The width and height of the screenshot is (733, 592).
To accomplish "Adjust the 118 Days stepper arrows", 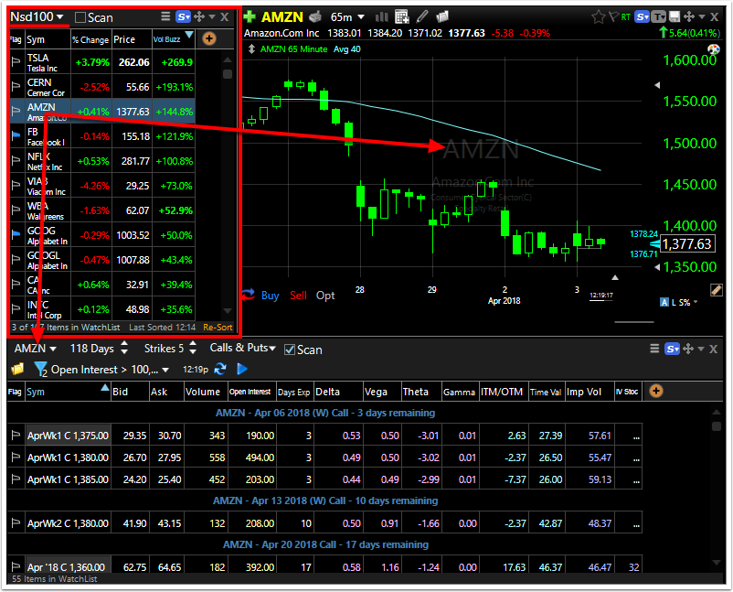I will tap(124, 348).
